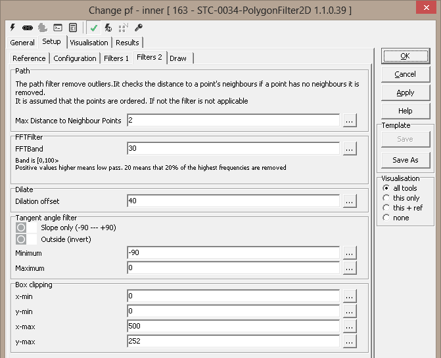This screenshot has width=441, height=358.
Task: Click the chain link icon in toolbar
Action: 27,28
